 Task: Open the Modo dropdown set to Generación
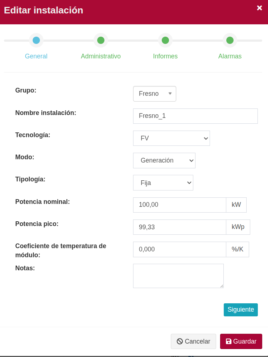164,160
